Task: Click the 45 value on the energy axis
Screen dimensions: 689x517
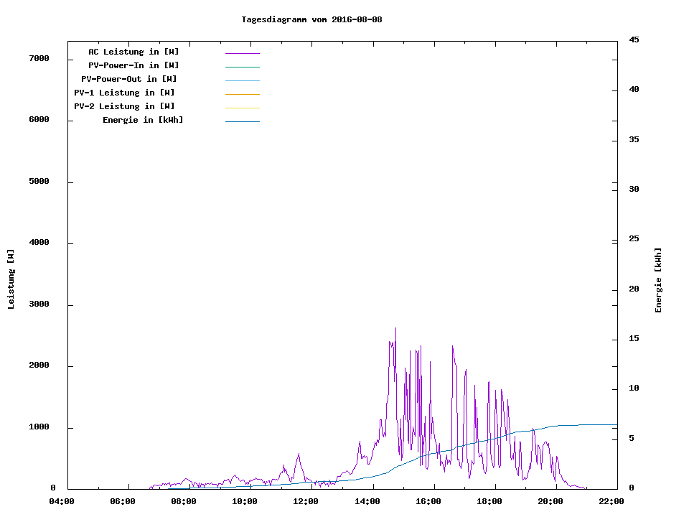Action: point(634,39)
